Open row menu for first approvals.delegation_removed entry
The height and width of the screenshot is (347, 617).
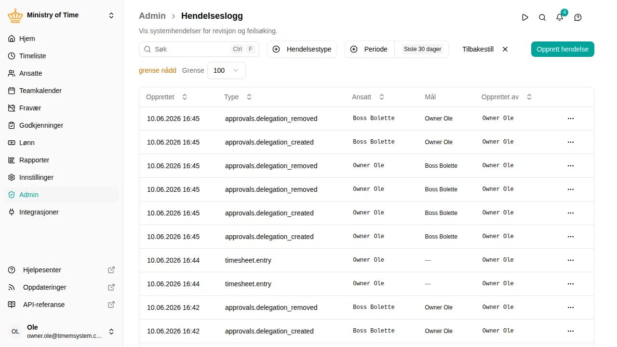571,119
